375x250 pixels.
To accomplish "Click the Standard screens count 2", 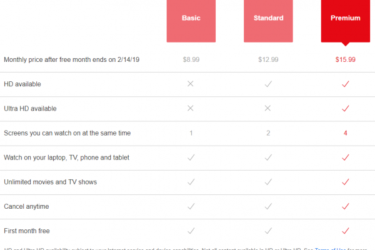I will (268, 133).
